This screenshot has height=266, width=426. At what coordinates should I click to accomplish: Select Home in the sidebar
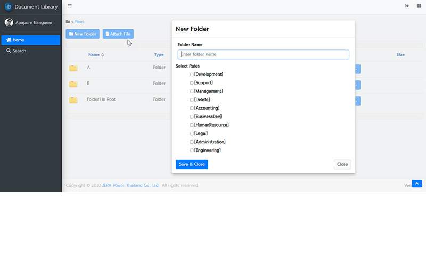(30, 40)
